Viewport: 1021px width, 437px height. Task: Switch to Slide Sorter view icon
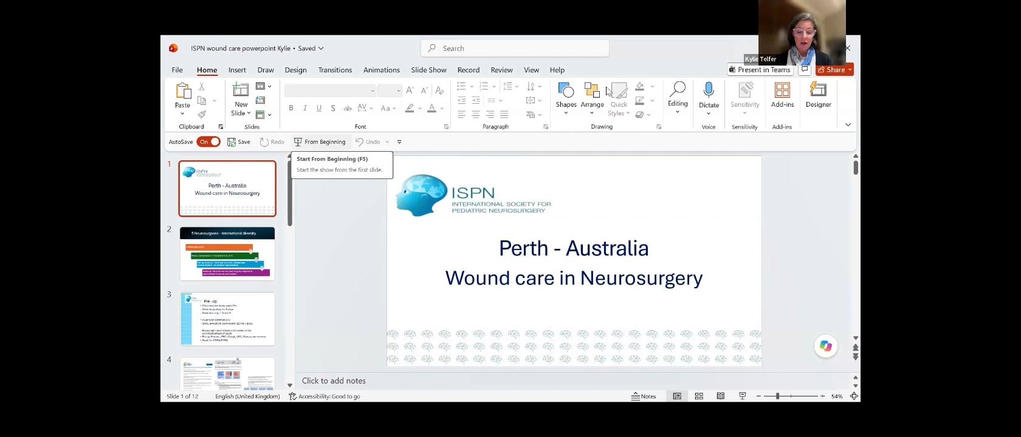coord(699,396)
